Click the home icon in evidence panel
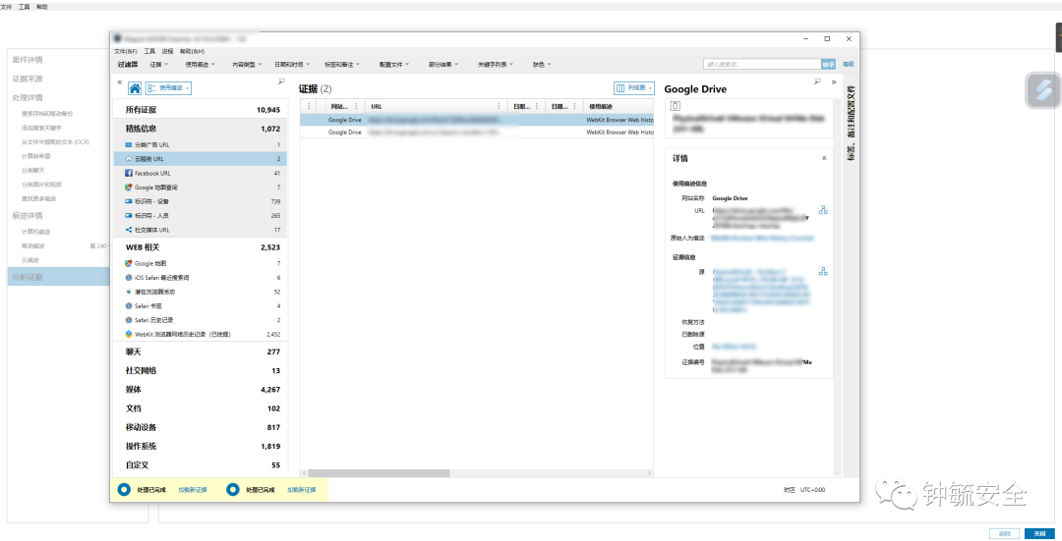Viewport: 1062px width, 541px height. point(135,88)
